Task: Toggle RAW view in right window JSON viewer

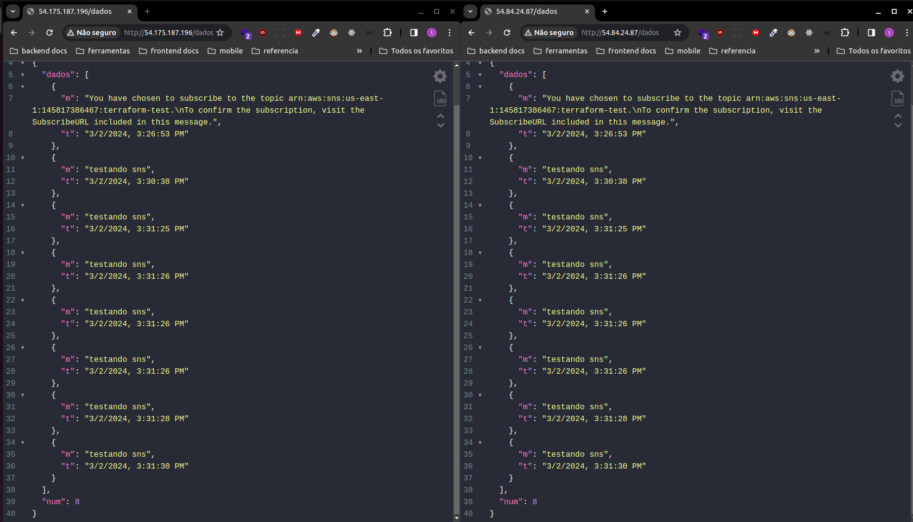Action: click(898, 98)
